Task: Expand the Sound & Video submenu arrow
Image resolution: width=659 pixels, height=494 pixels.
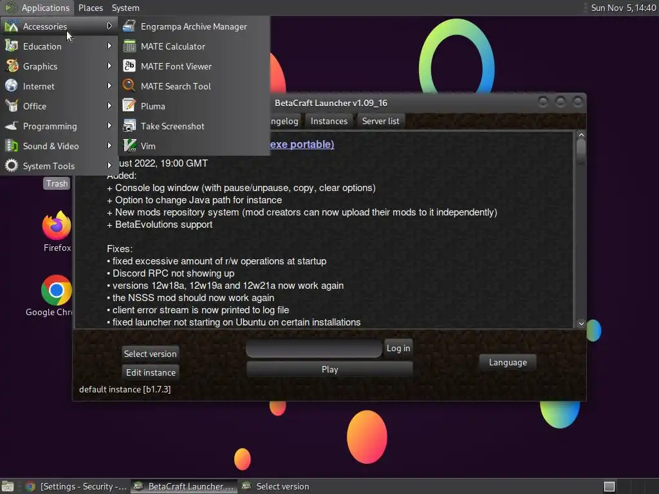Action: (109, 145)
